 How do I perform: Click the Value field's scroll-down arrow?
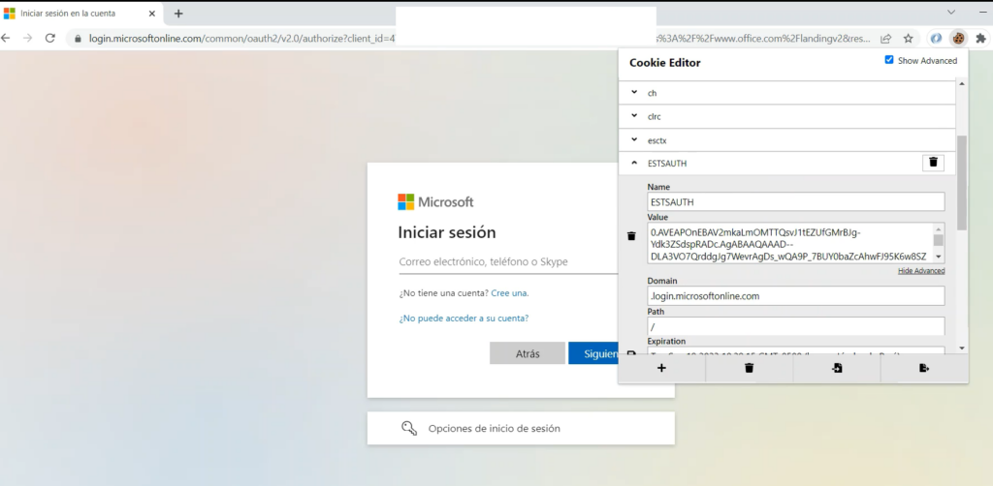[x=939, y=257]
